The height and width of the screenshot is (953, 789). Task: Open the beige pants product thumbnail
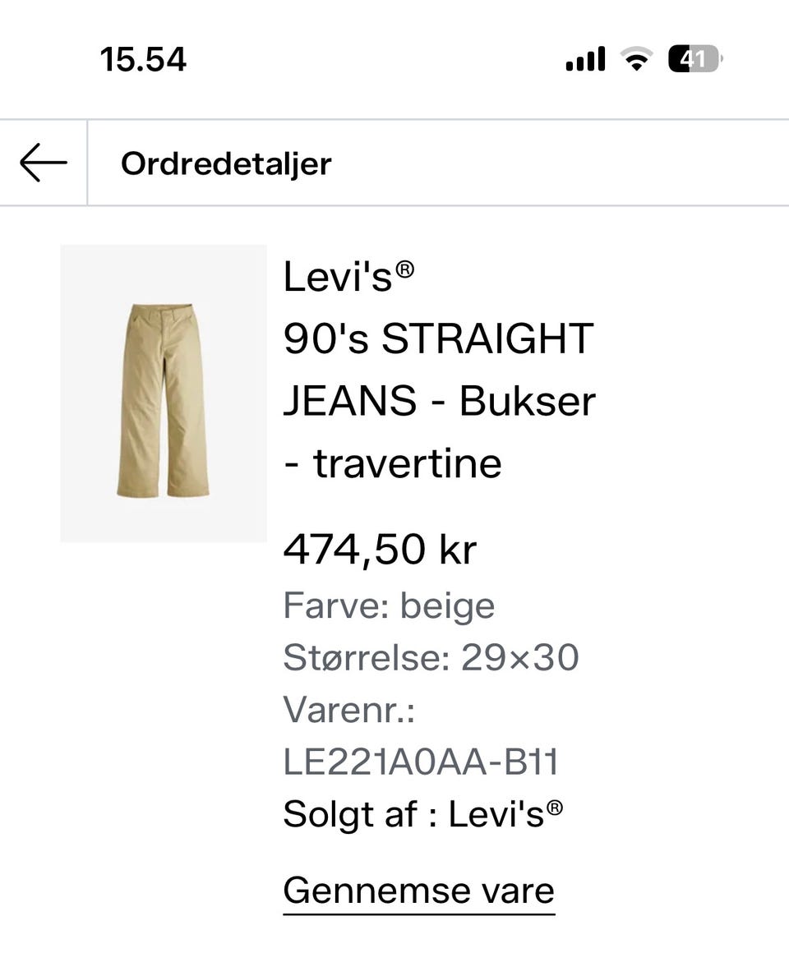[164, 394]
